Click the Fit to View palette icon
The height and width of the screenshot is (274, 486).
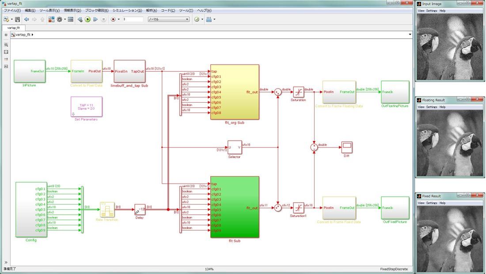(x=6, y=52)
